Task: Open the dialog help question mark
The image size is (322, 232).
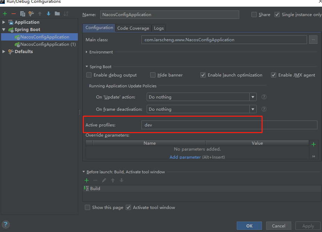Action: pyautogui.click(x=6, y=225)
